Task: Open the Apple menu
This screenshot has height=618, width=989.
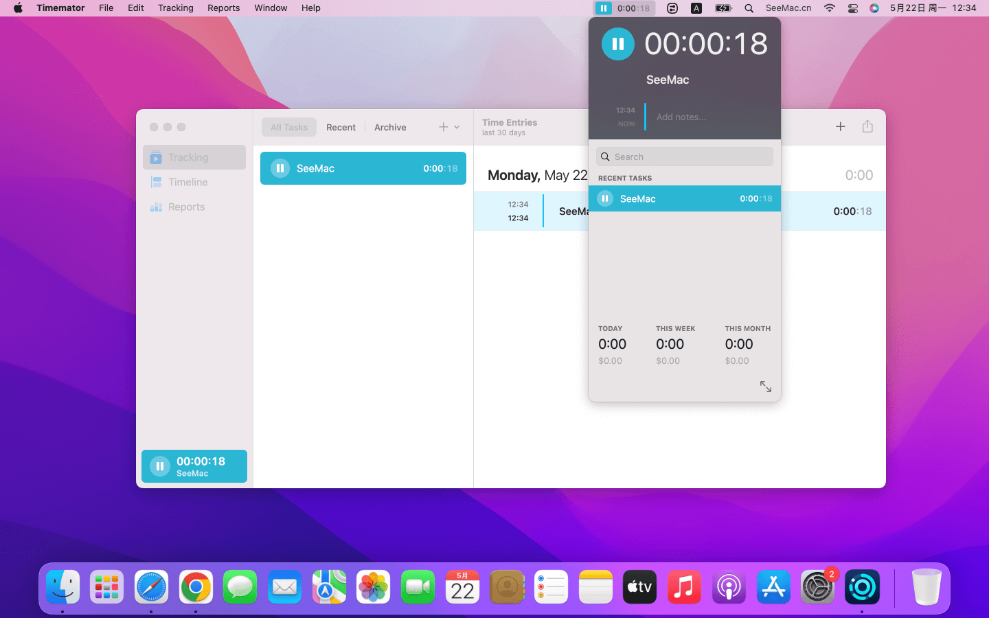Action: pos(18,8)
